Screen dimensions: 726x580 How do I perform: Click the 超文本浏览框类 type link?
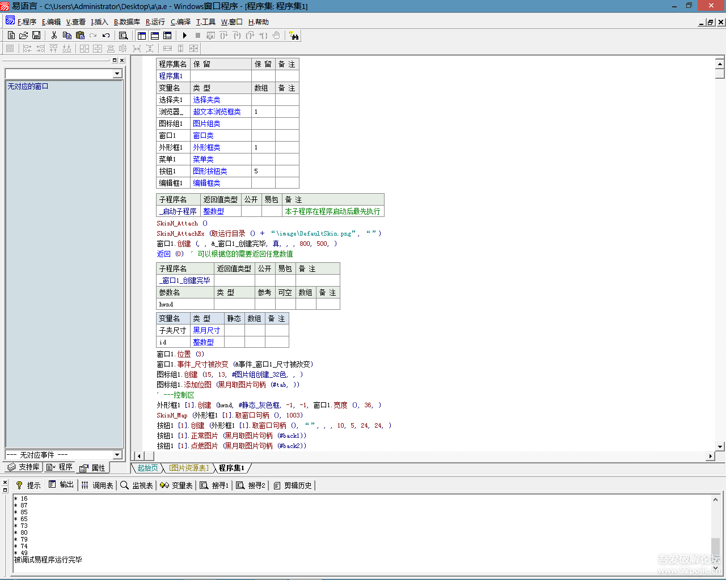(217, 112)
